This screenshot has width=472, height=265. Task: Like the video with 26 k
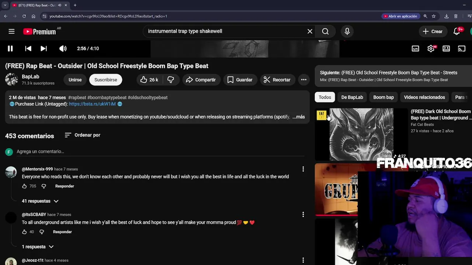[x=149, y=80]
